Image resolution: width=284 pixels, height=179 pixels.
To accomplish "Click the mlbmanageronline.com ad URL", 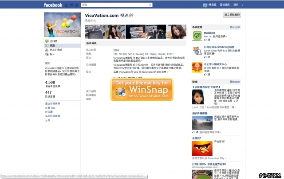I will click(x=205, y=167).
